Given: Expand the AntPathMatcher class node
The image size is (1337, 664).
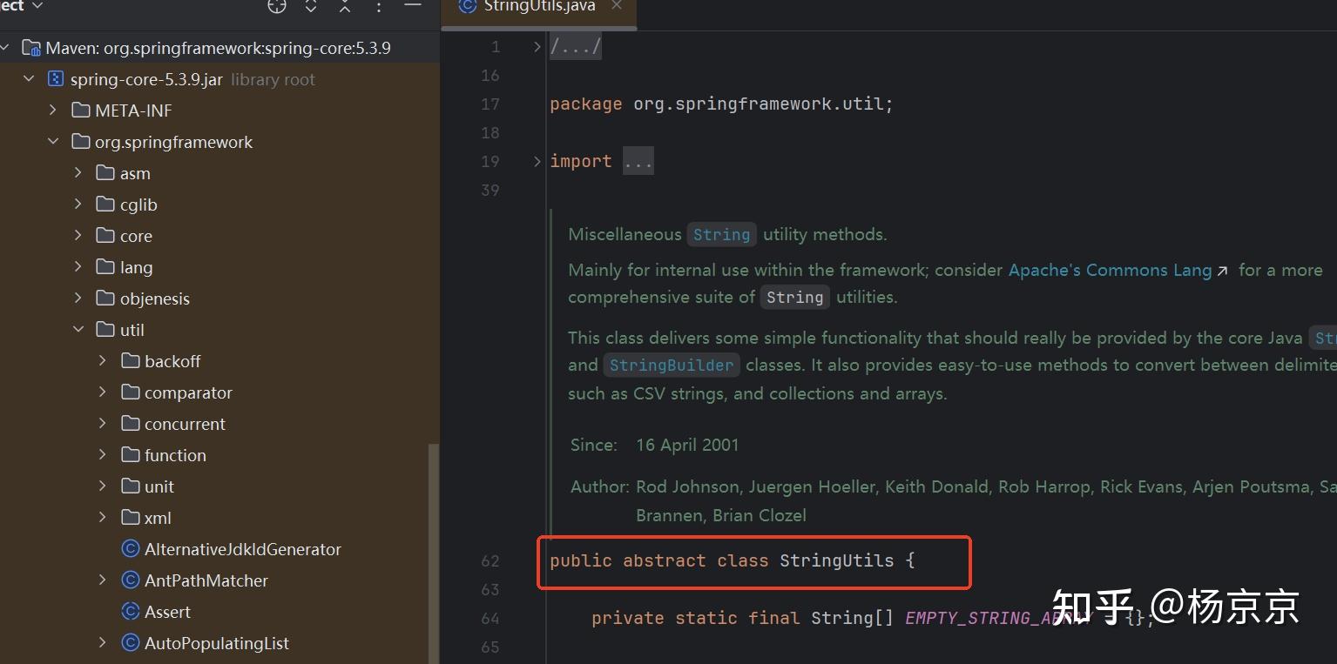Looking at the screenshot, I should [103, 580].
